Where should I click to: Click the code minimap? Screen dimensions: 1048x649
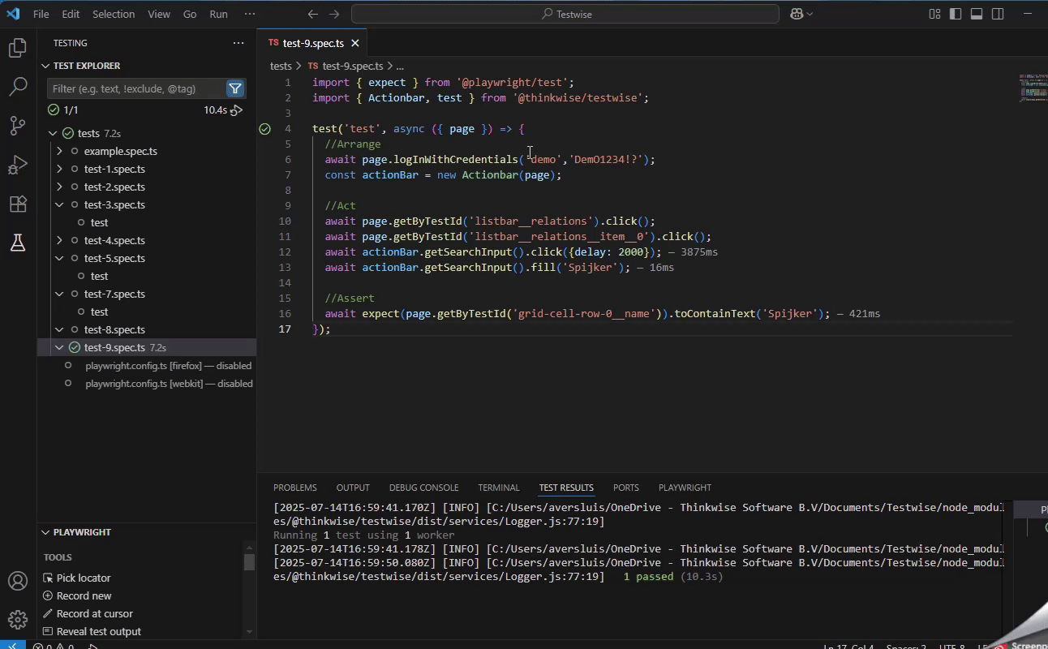click(x=1033, y=88)
